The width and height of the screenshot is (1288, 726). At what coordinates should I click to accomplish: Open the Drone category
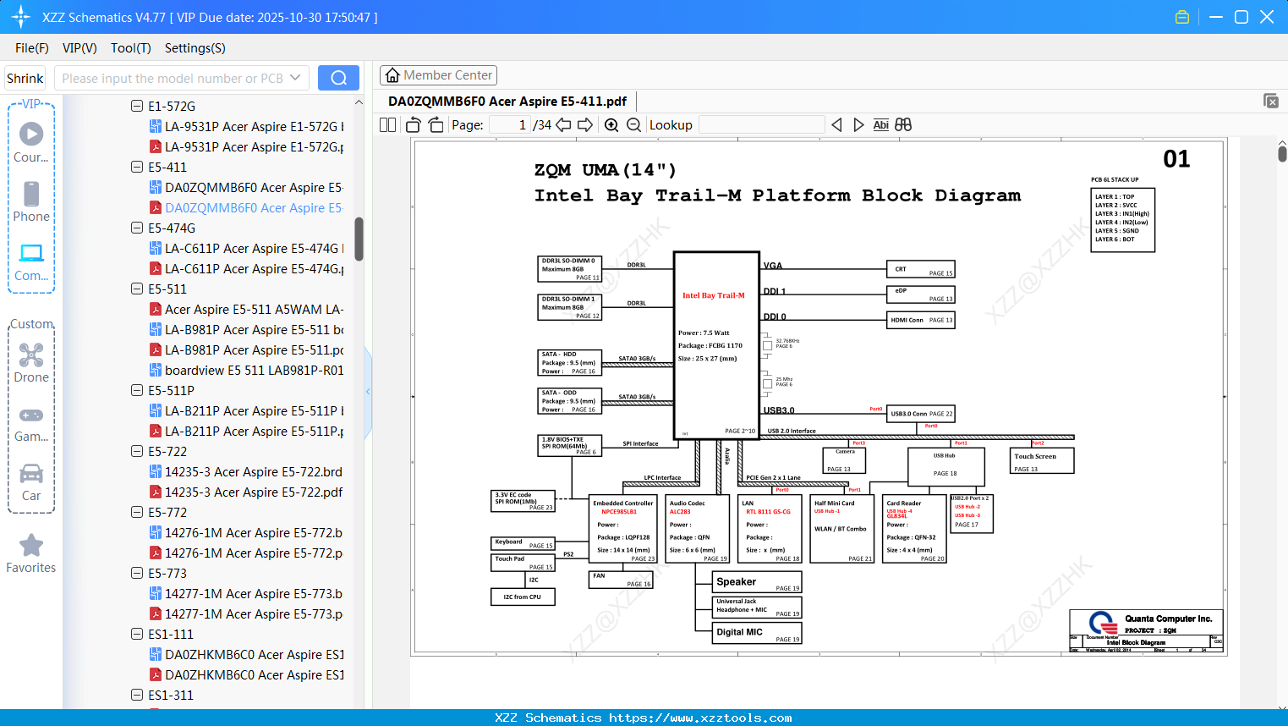click(31, 363)
